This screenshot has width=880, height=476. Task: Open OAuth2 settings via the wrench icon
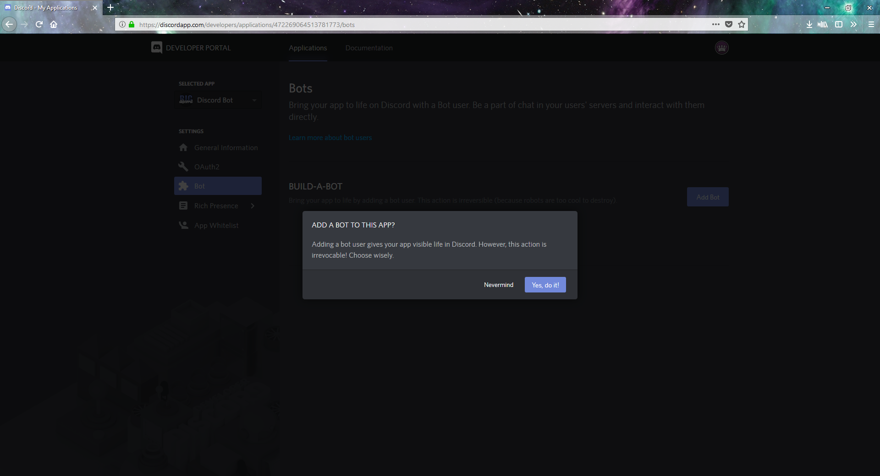(183, 167)
